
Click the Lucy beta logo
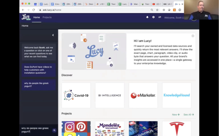point(26,17)
